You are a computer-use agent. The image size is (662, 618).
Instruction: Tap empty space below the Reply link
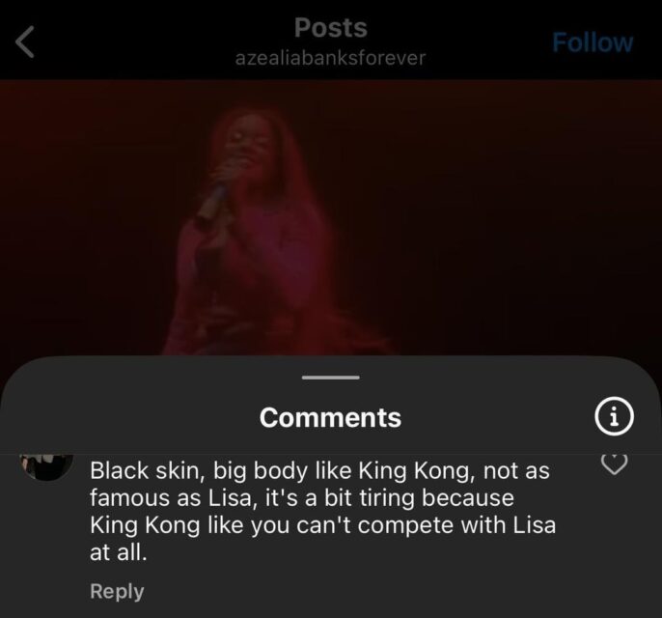pyautogui.click(x=331, y=610)
